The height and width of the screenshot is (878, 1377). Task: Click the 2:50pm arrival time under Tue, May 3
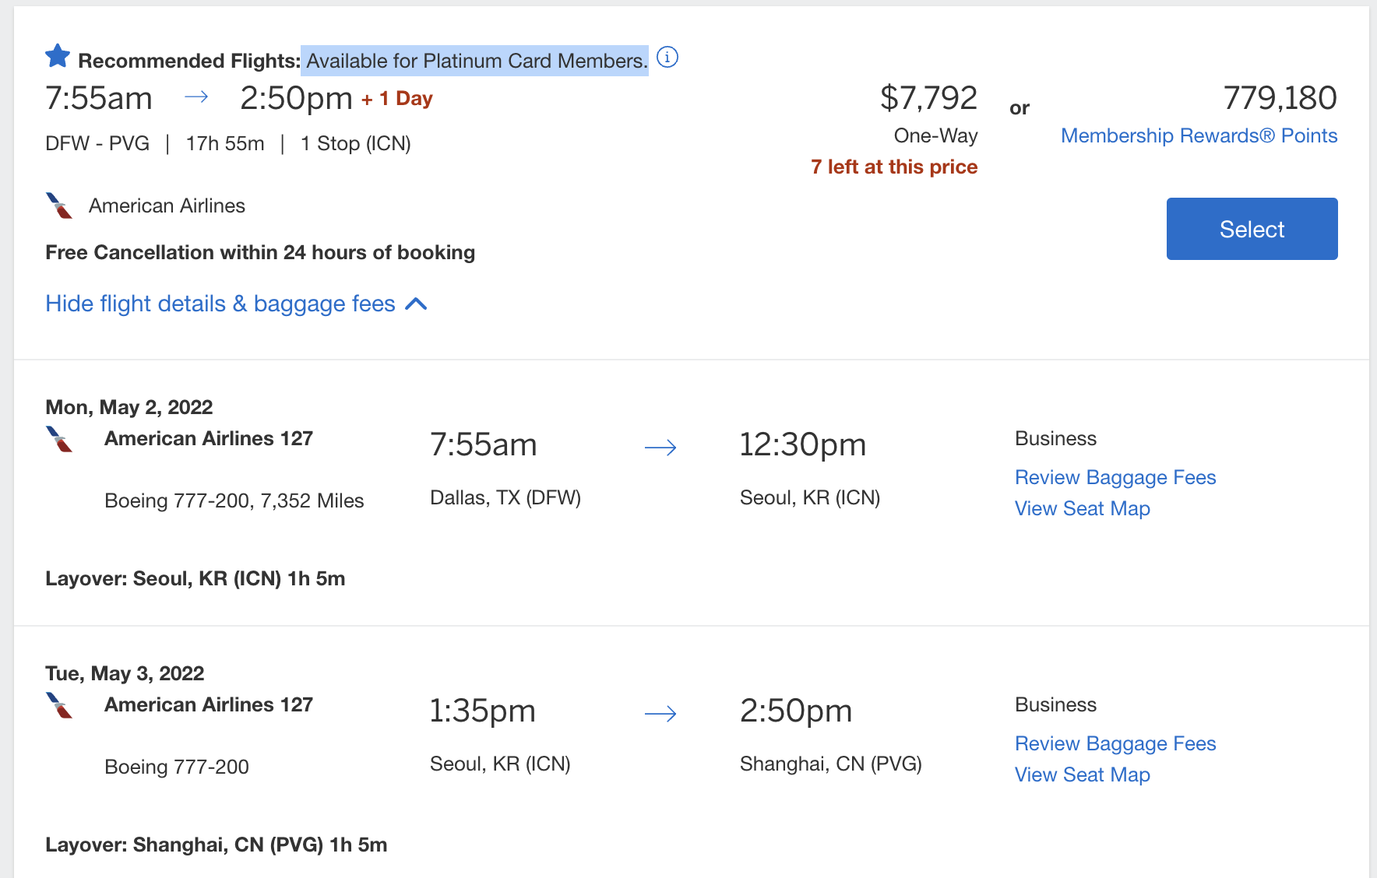[796, 711]
